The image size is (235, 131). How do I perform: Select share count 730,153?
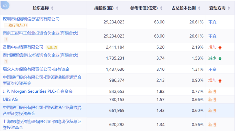click(x=117, y=100)
